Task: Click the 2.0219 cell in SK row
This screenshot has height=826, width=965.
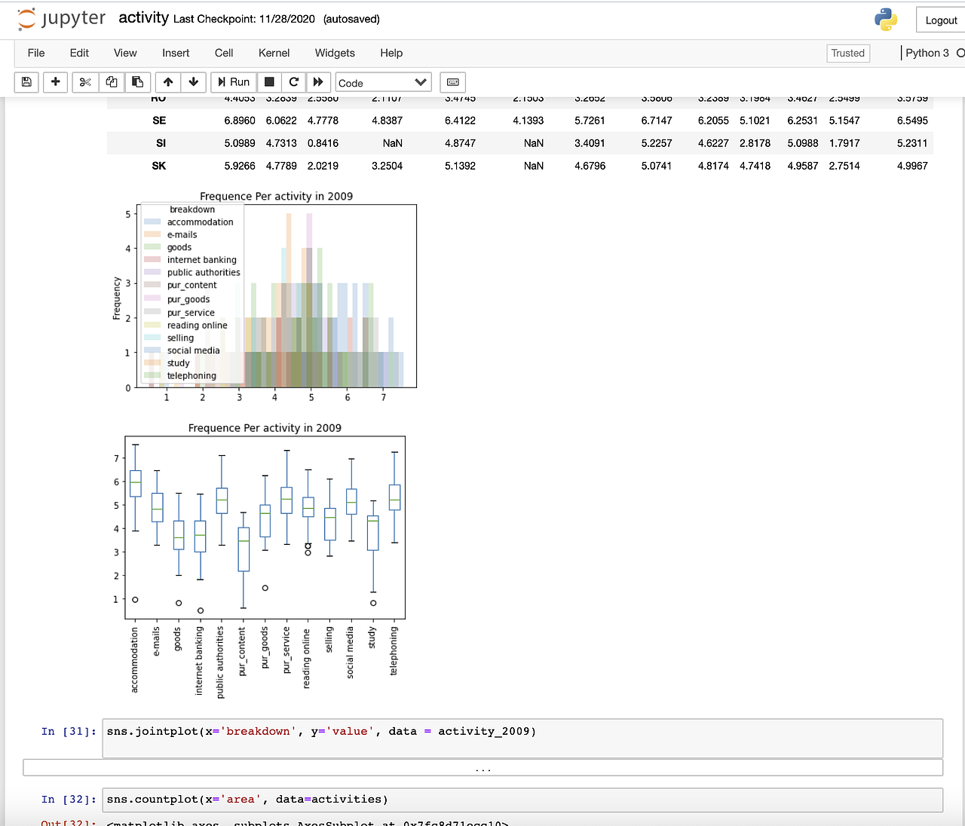Action: tap(323, 166)
